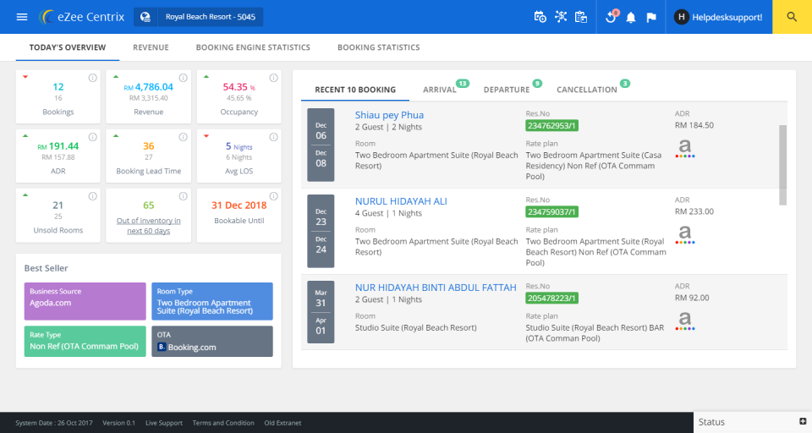
Task: Expand the Status panel plus icon
Action: click(x=803, y=422)
